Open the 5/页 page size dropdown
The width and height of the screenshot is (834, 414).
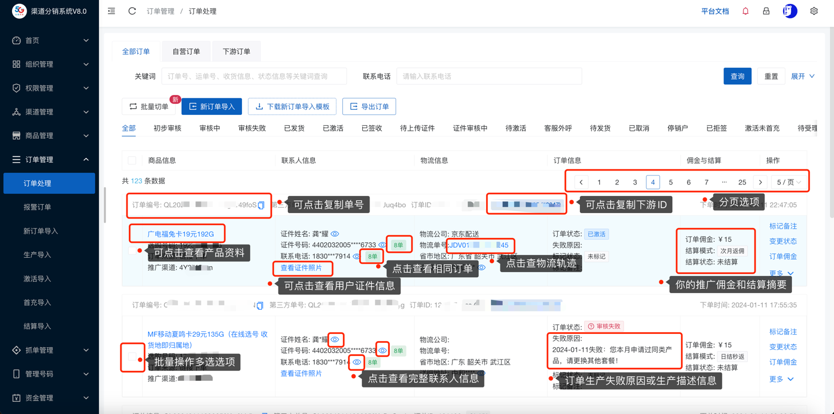click(x=788, y=182)
